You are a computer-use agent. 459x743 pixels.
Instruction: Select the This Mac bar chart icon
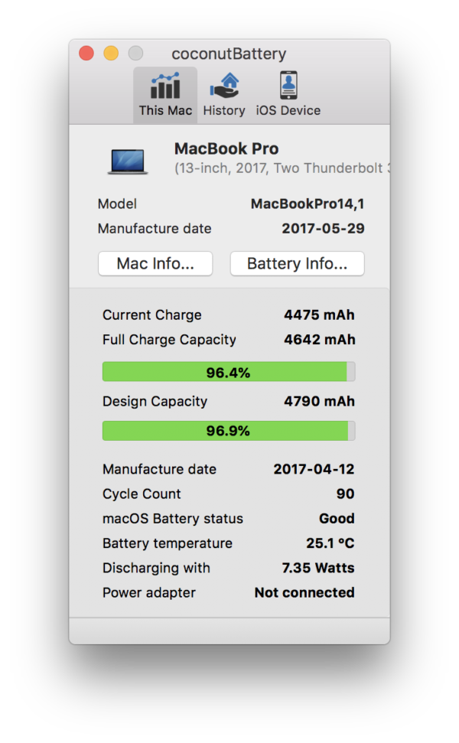(165, 86)
